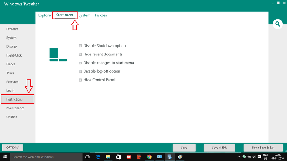Switch to the Explorer top tab
The width and height of the screenshot is (287, 161).
tap(45, 15)
